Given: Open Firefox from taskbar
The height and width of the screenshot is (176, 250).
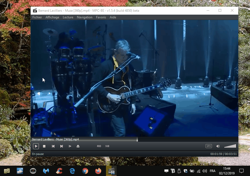Looking at the screenshot, I should point(98,171).
